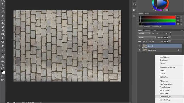Click the foreground color swatch

pyautogui.click(x=2, y=71)
